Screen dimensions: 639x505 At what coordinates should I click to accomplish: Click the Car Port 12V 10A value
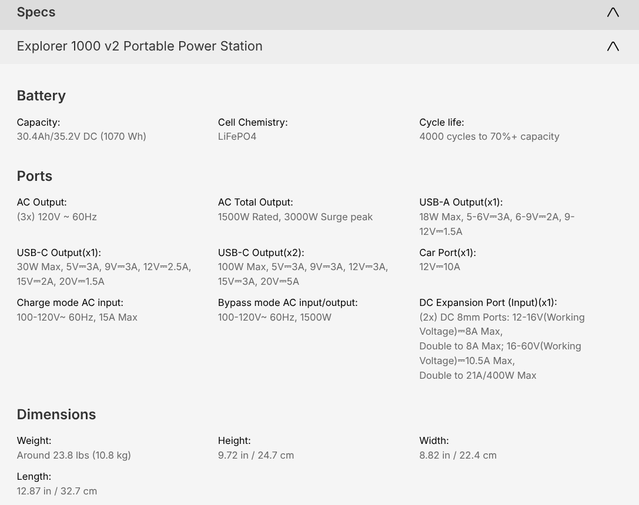tap(440, 267)
